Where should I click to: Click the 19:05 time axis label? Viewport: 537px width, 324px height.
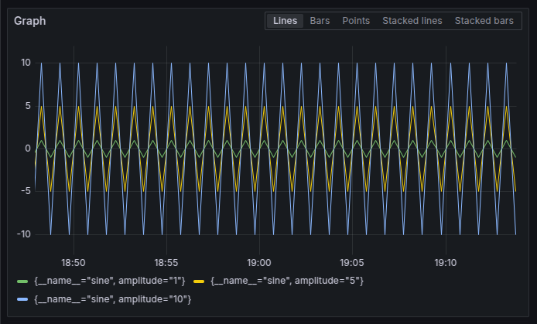352,263
